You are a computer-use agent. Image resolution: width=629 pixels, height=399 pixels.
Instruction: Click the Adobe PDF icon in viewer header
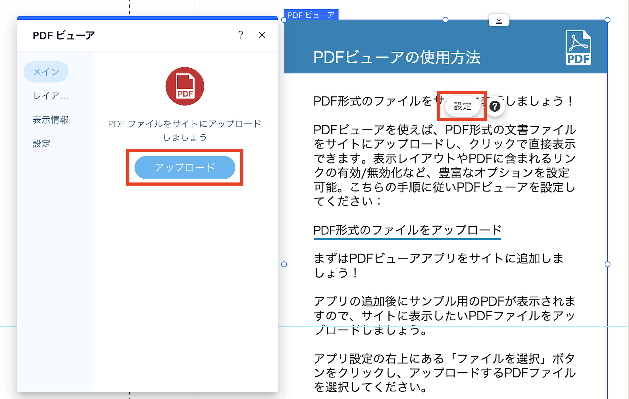pyautogui.click(x=578, y=47)
